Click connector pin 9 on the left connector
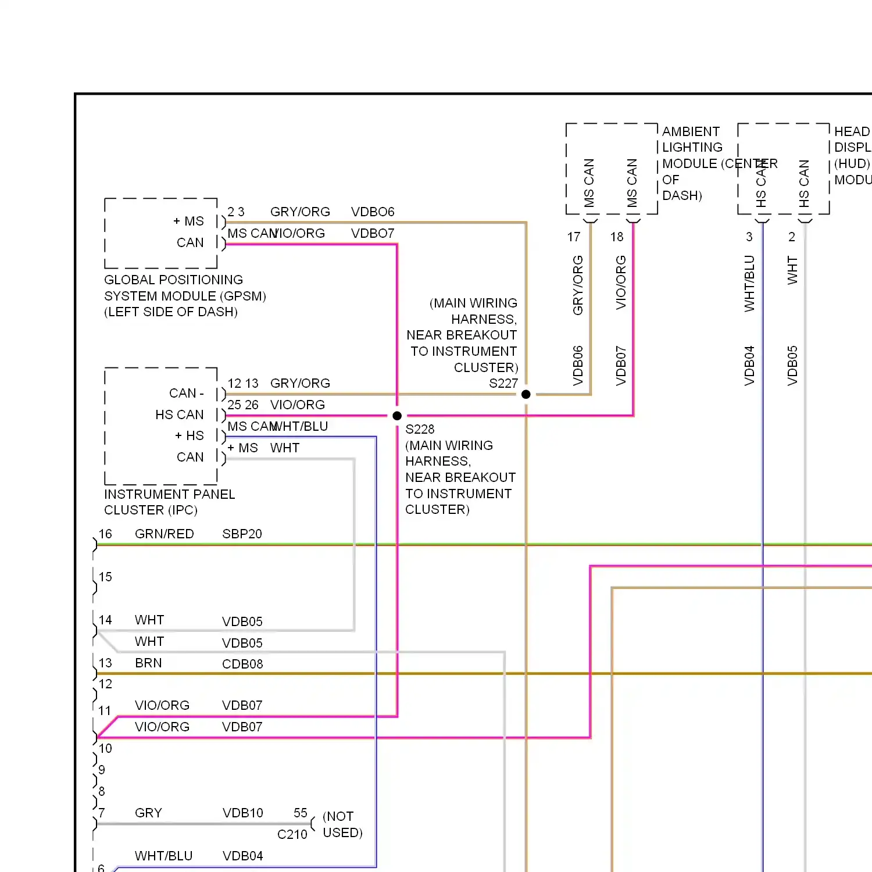872x872 pixels. pos(102,770)
